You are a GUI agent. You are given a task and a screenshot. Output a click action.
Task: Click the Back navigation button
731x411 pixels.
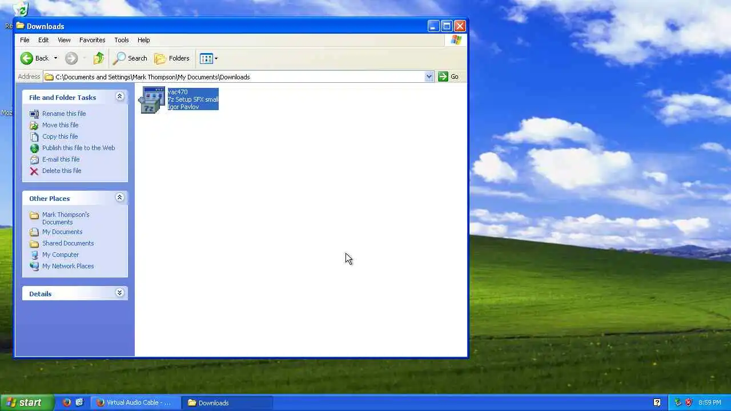pos(34,58)
